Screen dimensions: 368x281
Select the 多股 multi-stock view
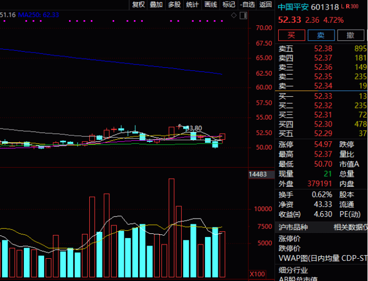(174, 4)
